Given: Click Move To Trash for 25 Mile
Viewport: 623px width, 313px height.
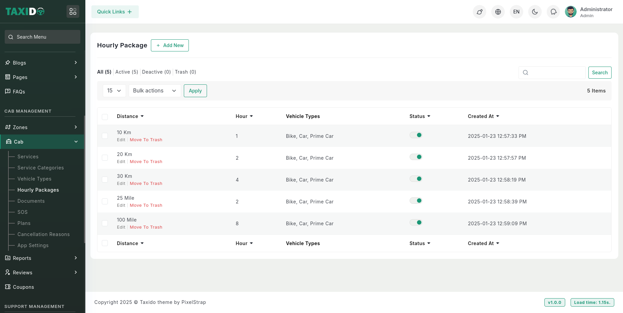Looking at the screenshot, I should (146, 205).
